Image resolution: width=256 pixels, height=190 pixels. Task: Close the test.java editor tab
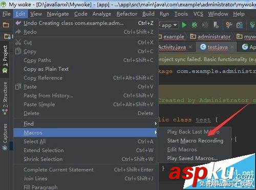coord(232,47)
